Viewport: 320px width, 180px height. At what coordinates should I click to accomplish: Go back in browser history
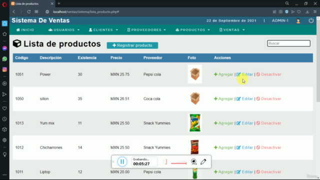[14, 12]
